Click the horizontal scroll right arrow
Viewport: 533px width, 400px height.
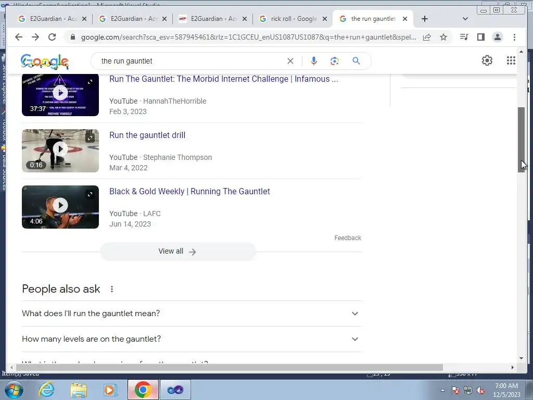tap(513, 367)
